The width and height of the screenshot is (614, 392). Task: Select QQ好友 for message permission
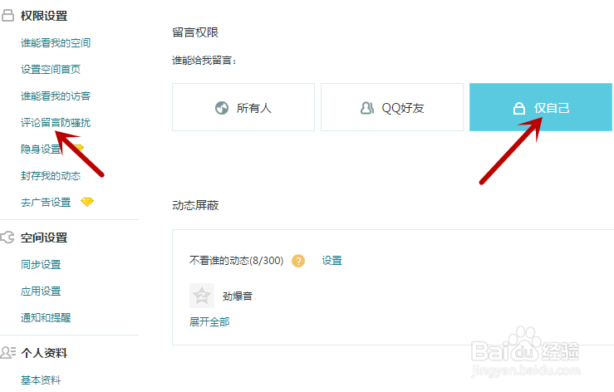[392, 108]
